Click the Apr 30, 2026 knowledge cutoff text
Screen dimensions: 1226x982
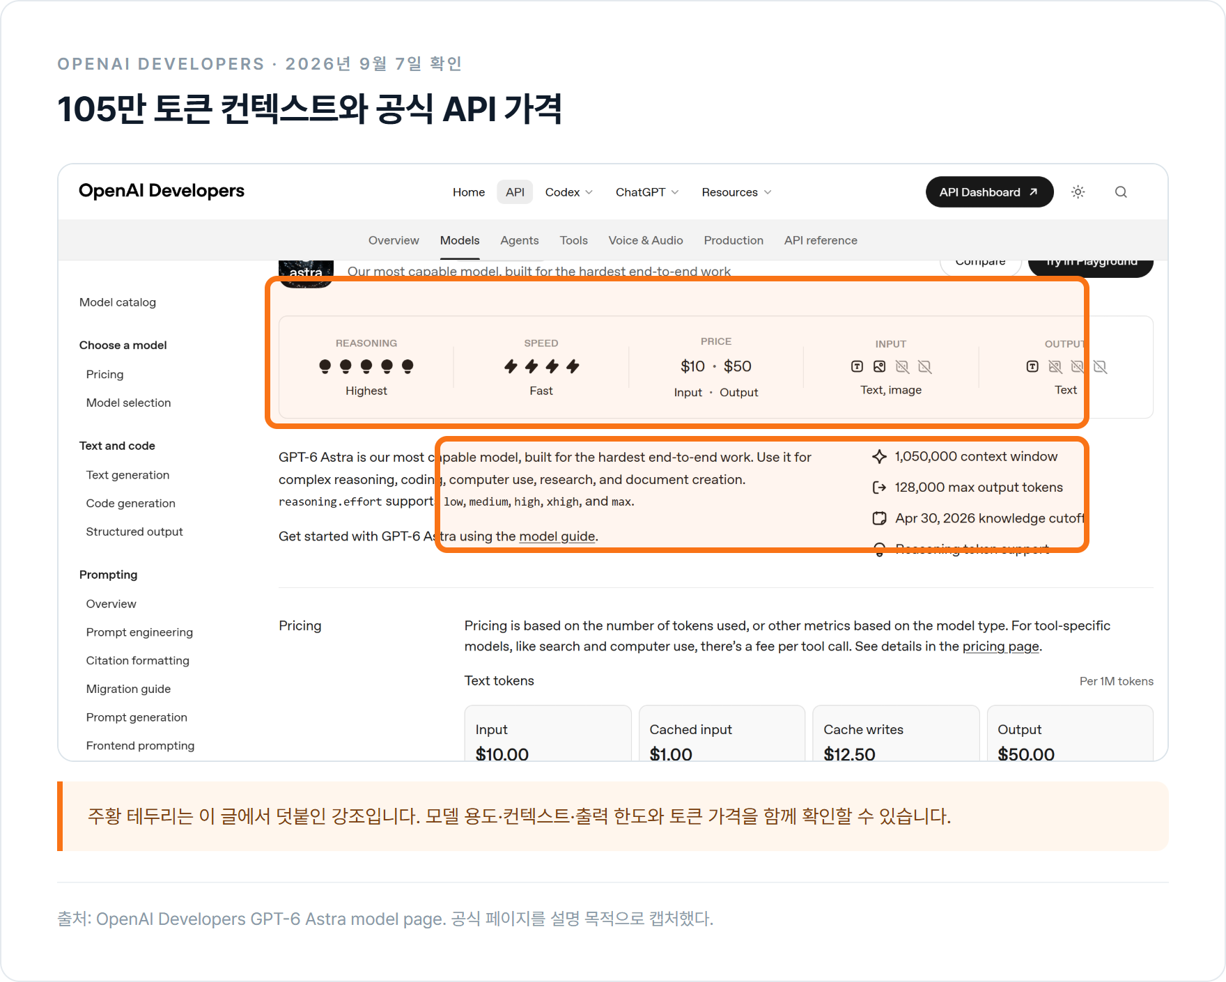[990, 518]
